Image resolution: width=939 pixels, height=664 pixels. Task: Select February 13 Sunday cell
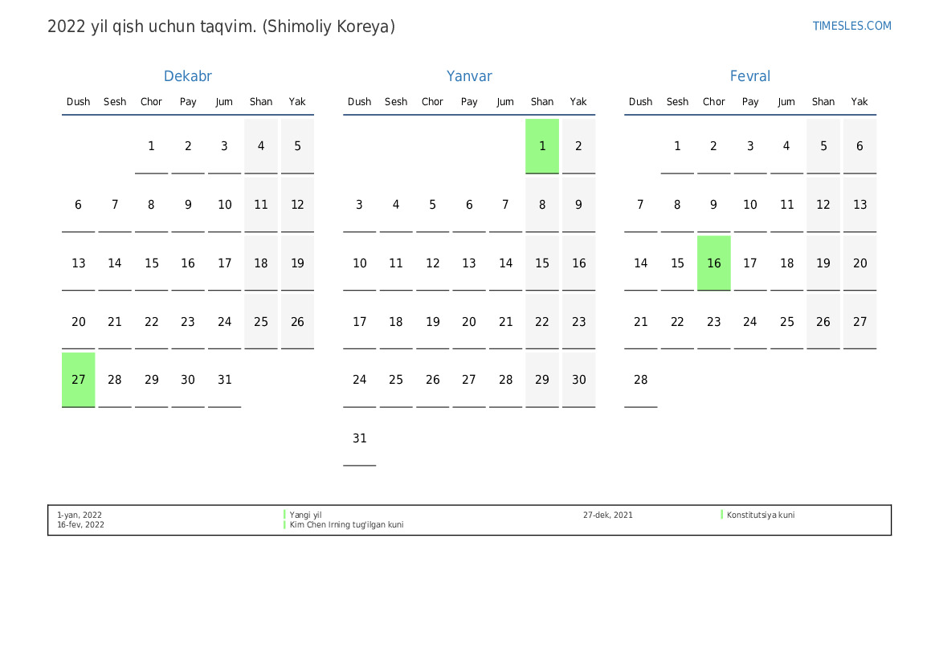860,205
